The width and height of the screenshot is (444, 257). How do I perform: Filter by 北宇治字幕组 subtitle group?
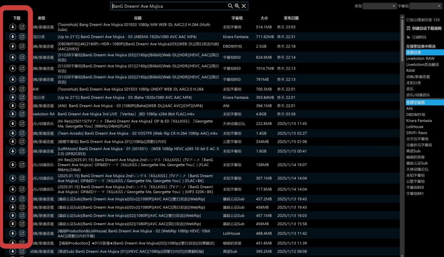[418, 139]
